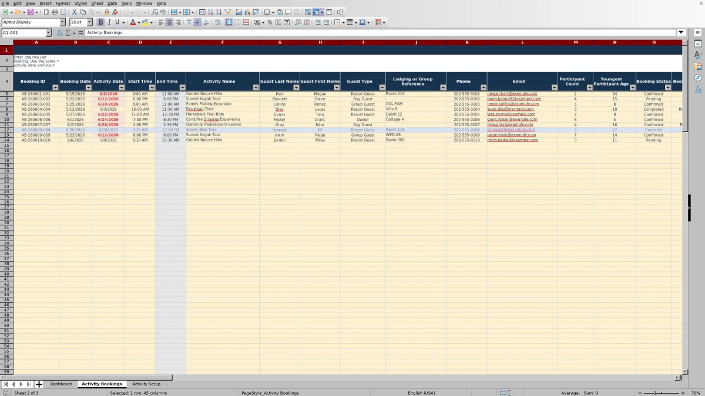Click the lucas.diaz@example.com email link

tap(510, 109)
